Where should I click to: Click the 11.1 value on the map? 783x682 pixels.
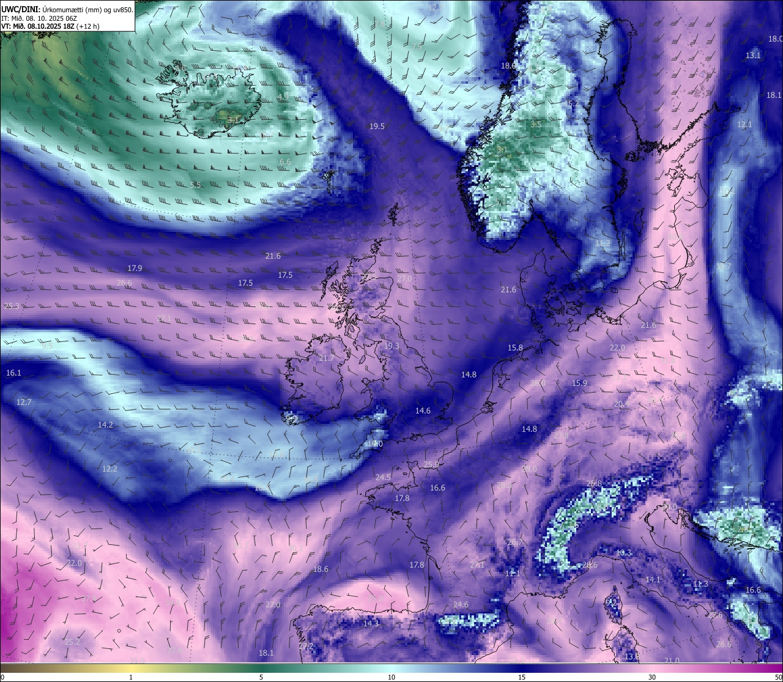point(513,574)
